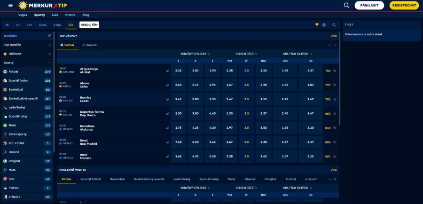Click the Registrovat button

pos(404,5)
